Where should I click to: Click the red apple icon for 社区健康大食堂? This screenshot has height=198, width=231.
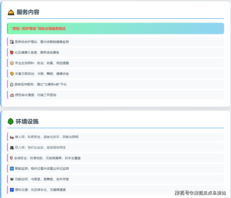pyautogui.click(x=12, y=52)
